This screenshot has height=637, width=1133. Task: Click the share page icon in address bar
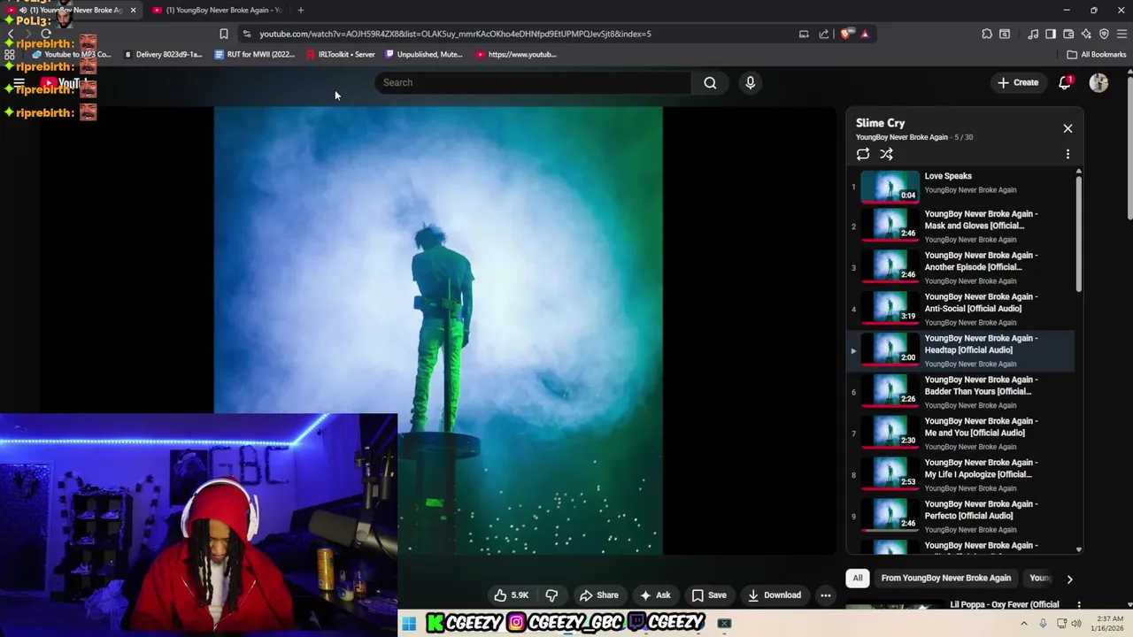point(824,34)
